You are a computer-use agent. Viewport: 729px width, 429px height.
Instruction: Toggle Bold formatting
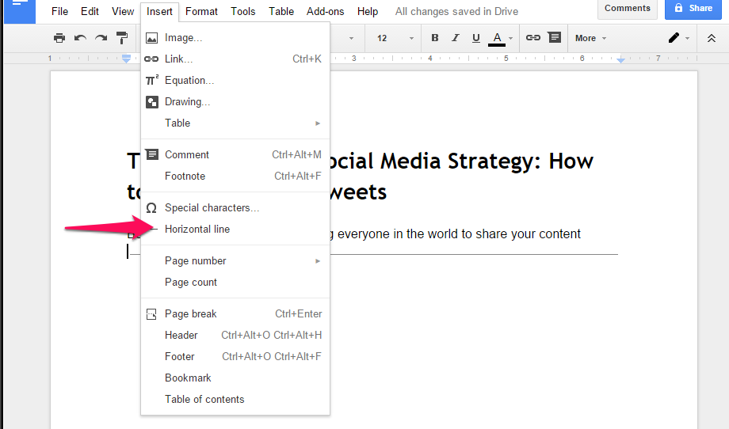[x=435, y=38]
